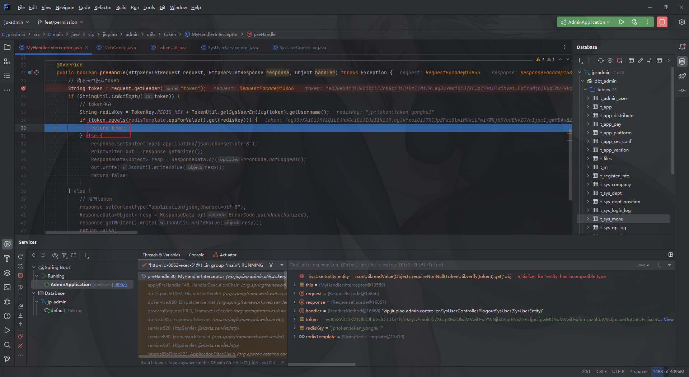Viewport: 689px width, 377px height.
Task: Click View Breakpoints red circles icon
Action: pos(20,336)
